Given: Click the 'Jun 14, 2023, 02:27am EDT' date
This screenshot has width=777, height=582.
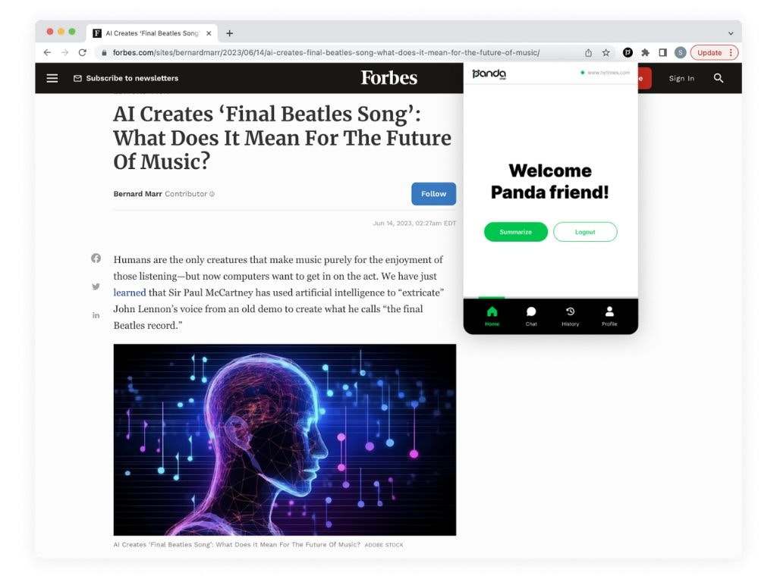Looking at the screenshot, I should tap(414, 224).
